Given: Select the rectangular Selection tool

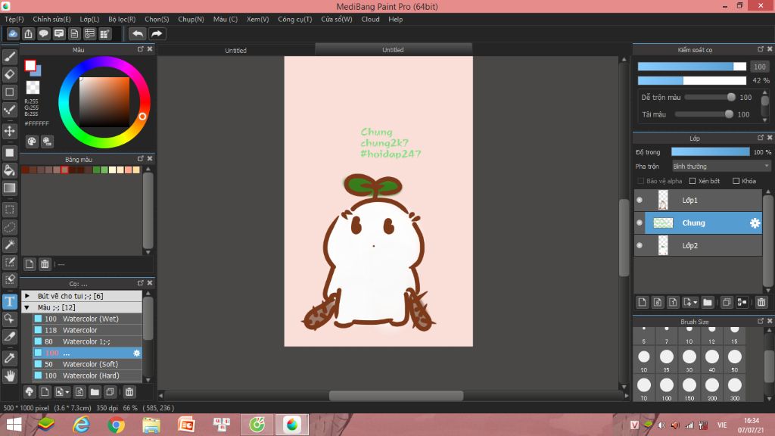Looking at the screenshot, I should coord(9,210).
